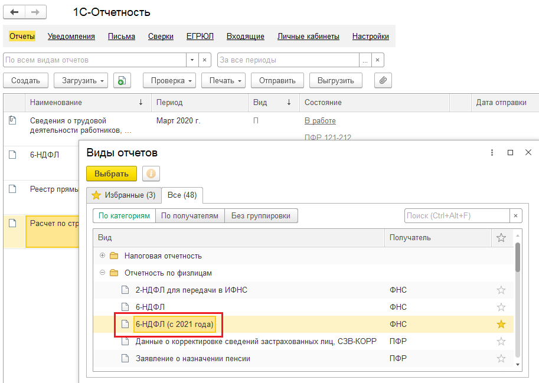The image size is (539, 383).
Task: Switch to the Все (48) tab
Action: click(182, 195)
